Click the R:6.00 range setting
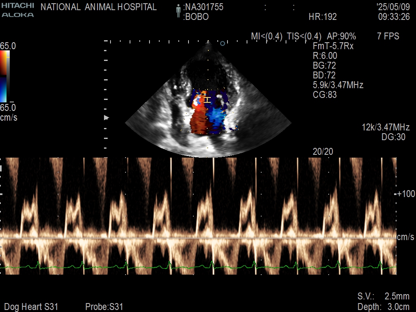Image resolution: width=416 pixels, height=312 pixels. (325, 56)
